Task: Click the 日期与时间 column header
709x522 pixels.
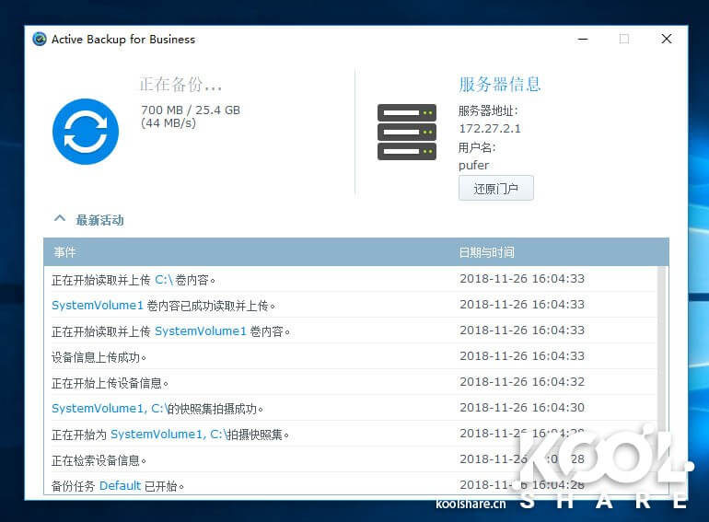Action: 486,252
